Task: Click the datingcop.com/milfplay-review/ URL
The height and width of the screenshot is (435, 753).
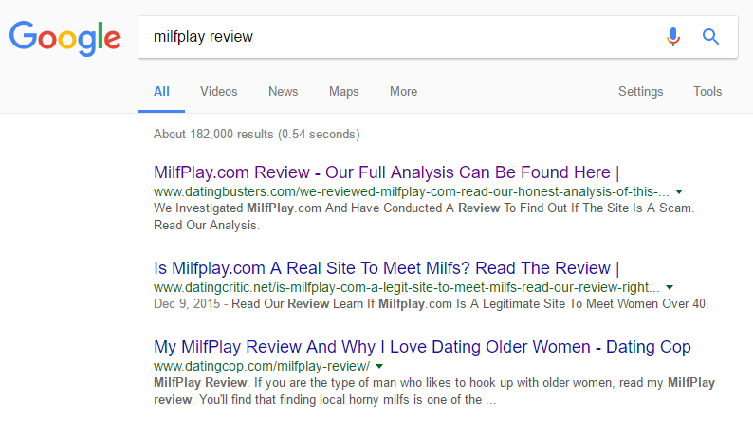Action: (262, 366)
